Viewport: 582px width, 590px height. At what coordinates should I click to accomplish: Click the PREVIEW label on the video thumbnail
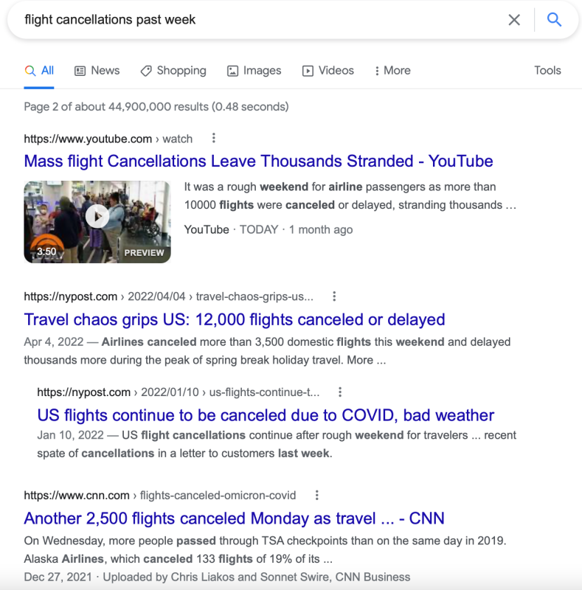144,252
